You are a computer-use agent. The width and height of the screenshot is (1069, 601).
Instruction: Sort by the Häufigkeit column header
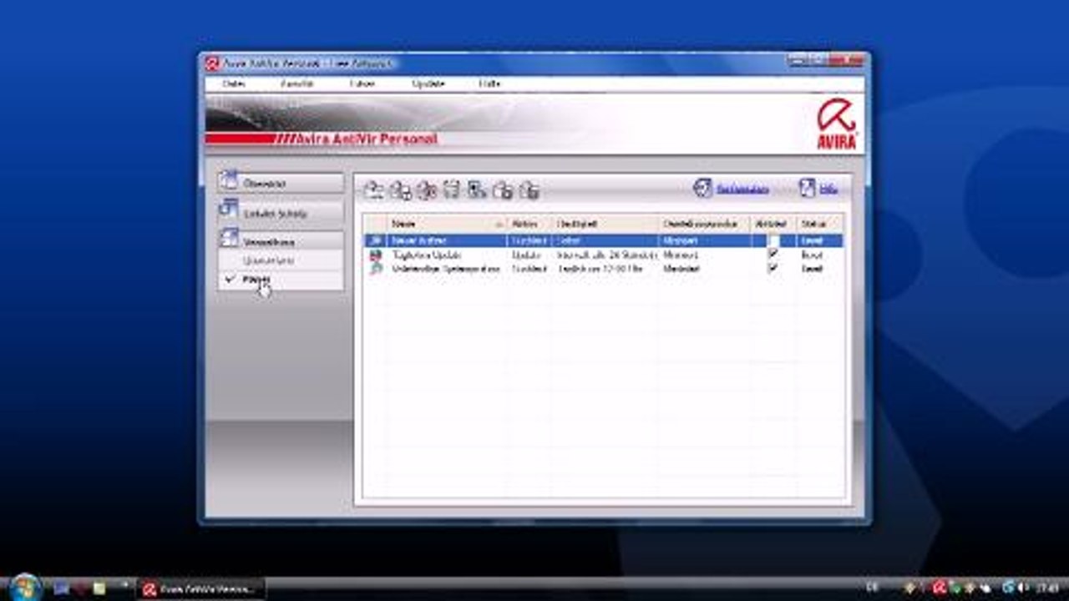(605, 224)
